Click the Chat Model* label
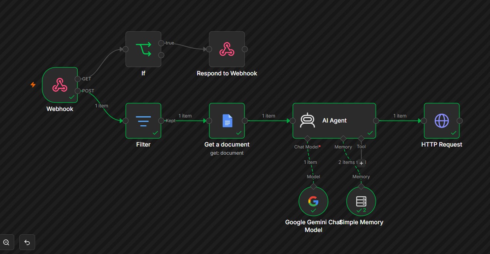Image resolution: width=490 pixels, height=254 pixels. [x=307, y=147]
